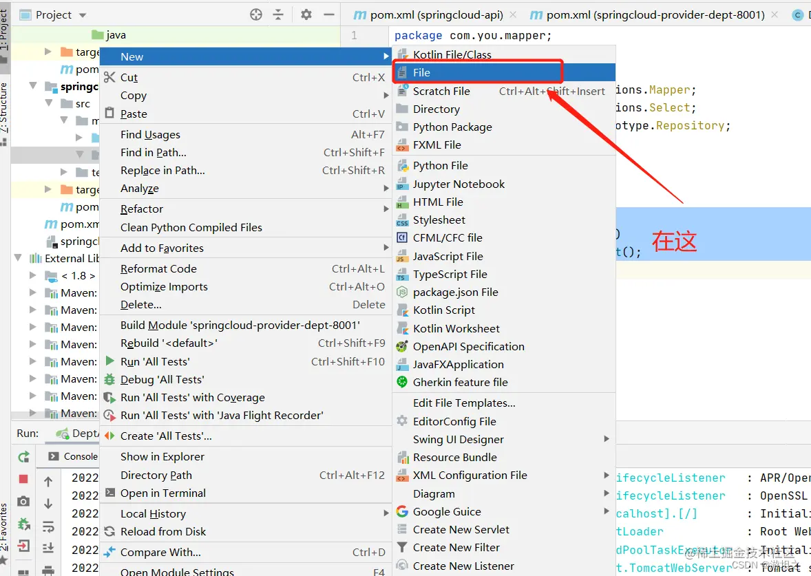Choose OpenAPI Specification
The width and height of the screenshot is (811, 576).
[x=504, y=347]
